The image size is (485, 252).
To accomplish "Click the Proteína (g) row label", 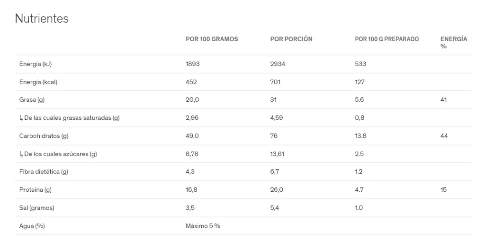I will pyautogui.click(x=35, y=190).
